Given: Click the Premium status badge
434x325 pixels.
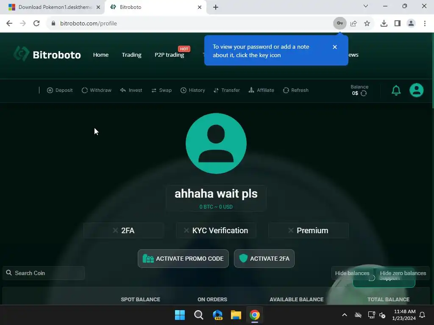Looking at the screenshot, I should coord(309,231).
